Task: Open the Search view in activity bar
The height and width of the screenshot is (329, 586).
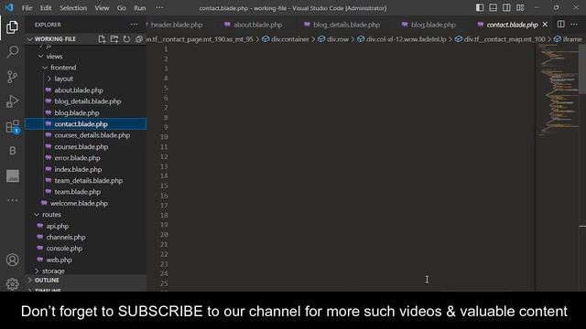Action: [12, 52]
